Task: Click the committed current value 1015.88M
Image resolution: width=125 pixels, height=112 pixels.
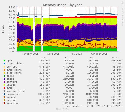Action: click(x=44, y=94)
